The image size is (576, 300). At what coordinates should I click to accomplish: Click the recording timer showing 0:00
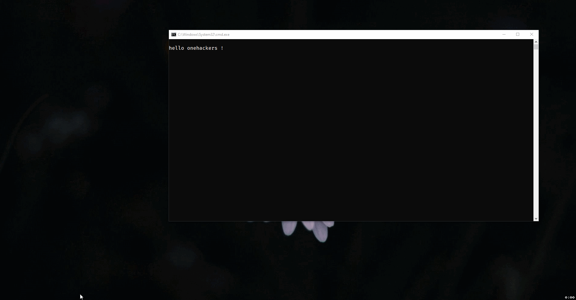tap(570, 297)
